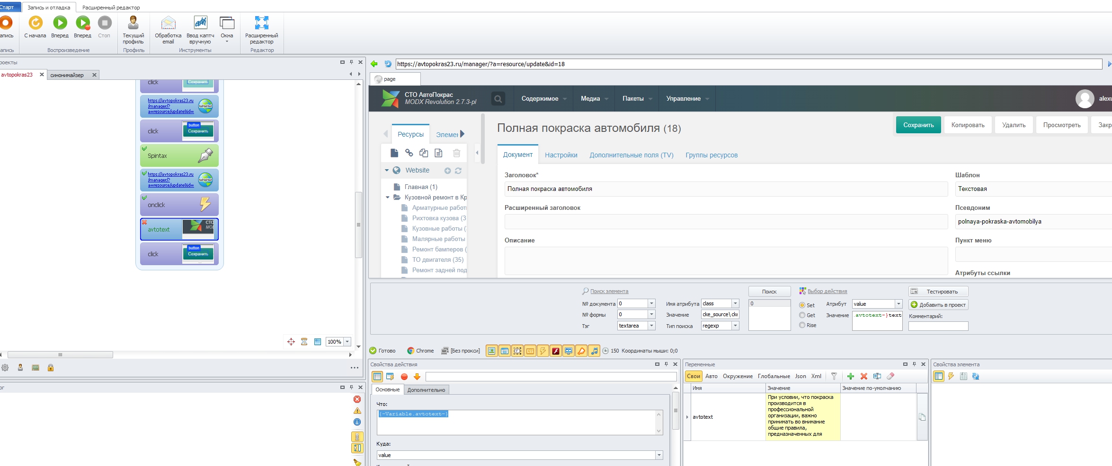Switch to 'Настройки' tab
The width and height of the screenshot is (1112, 466).
[x=561, y=155]
